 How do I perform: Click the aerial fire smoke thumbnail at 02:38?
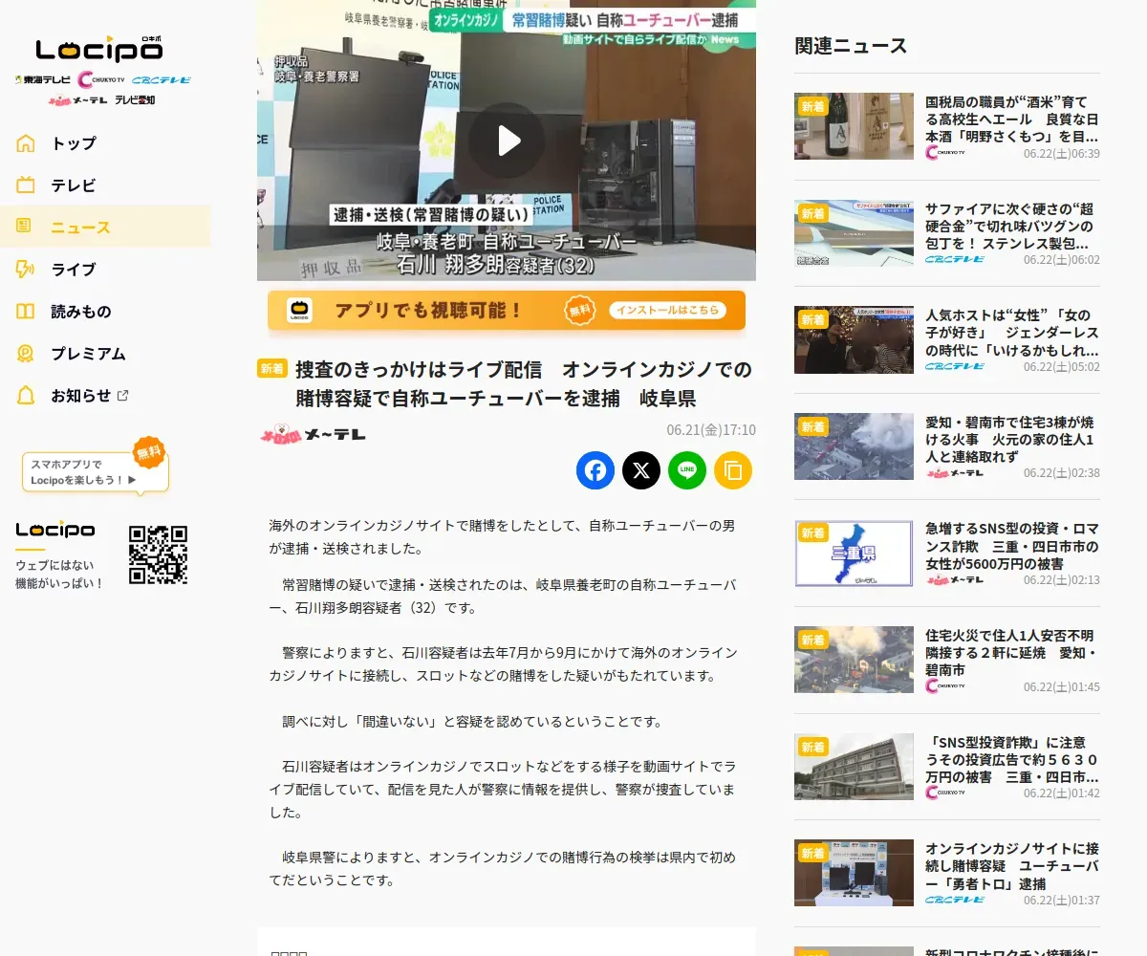pyautogui.click(x=854, y=446)
